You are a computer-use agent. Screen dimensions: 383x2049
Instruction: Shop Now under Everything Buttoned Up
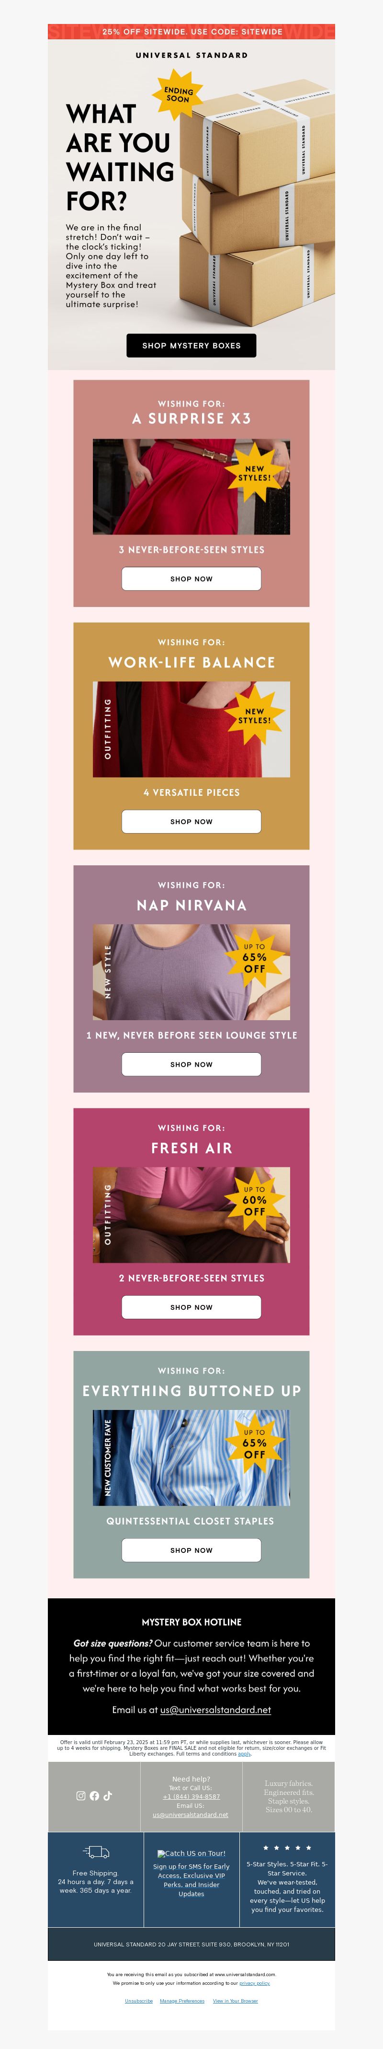coord(191,1550)
